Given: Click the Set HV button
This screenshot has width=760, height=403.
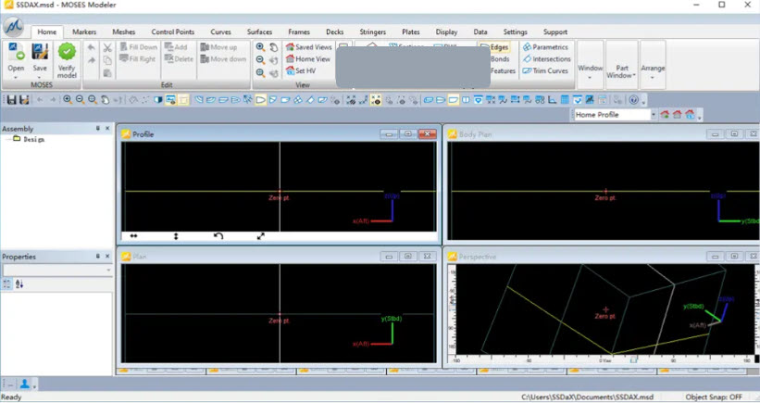Looking at the screenshot, I should point(301,70).
